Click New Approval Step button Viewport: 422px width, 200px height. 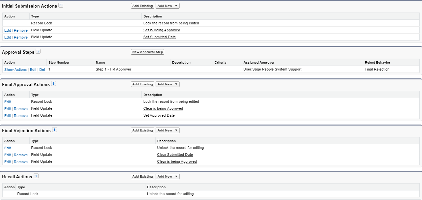coord(147,52)
